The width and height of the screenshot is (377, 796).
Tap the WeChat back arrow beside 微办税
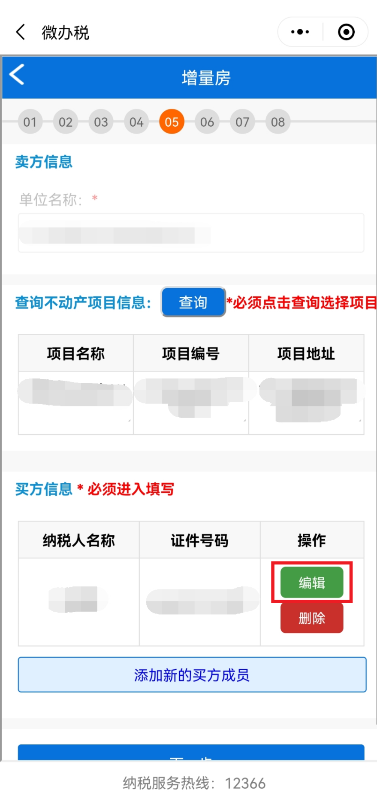[20, 32]
